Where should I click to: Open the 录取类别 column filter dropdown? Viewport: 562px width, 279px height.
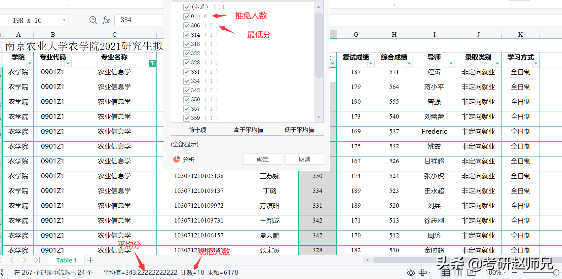(498, 63)
